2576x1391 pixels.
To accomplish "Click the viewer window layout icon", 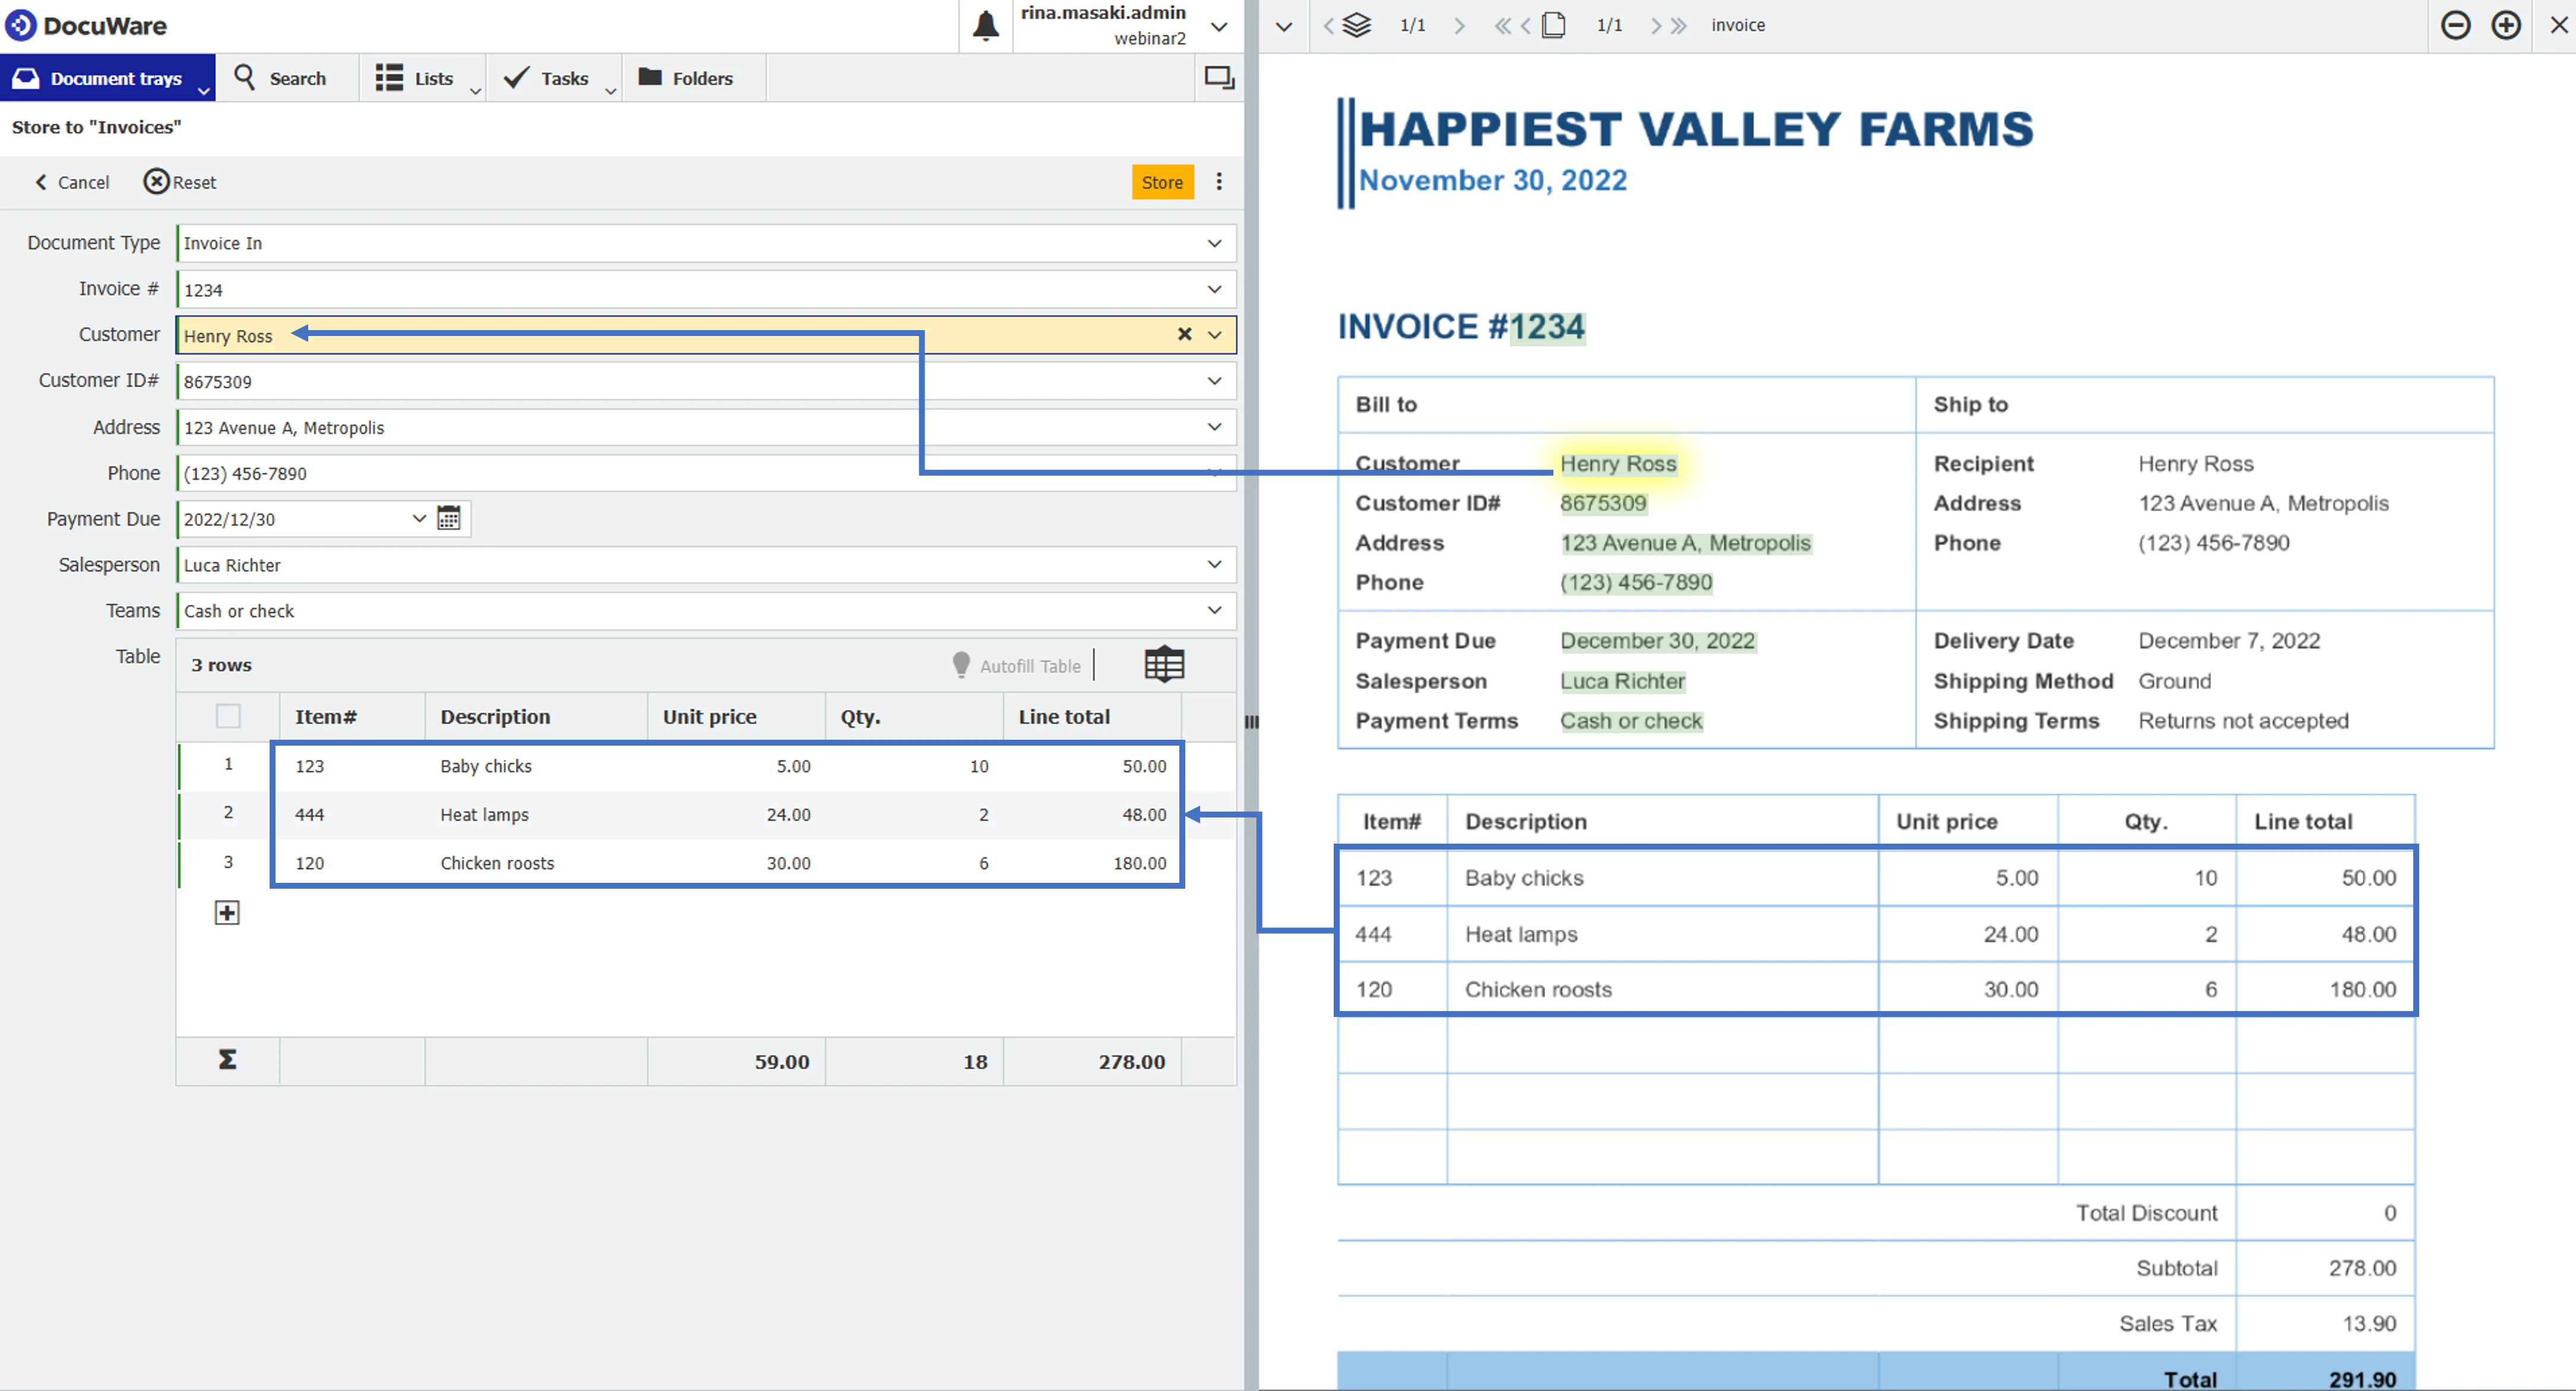I will 1218,78.
